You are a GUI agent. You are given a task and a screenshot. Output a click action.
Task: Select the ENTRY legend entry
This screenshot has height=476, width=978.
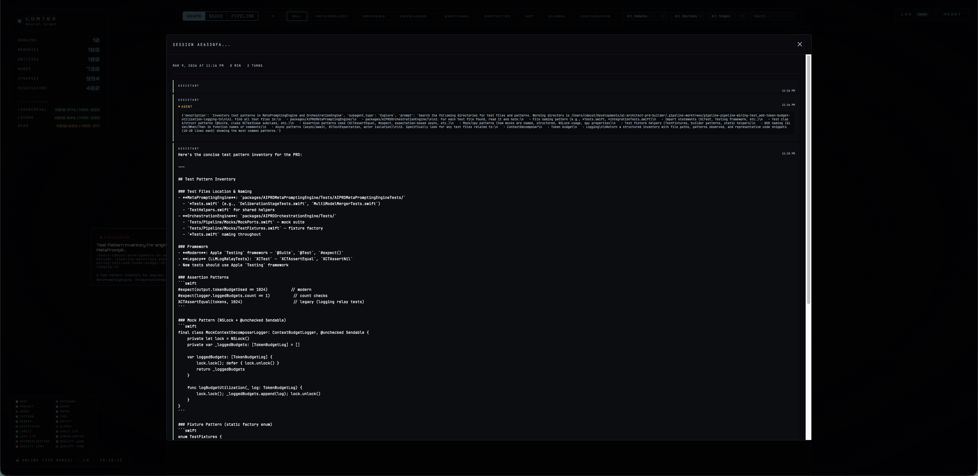[x=63, y=412]
